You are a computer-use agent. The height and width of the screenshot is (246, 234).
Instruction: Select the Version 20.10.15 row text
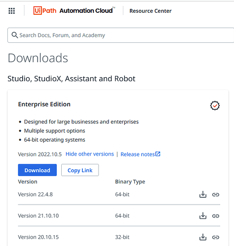(x=39, y=237)
